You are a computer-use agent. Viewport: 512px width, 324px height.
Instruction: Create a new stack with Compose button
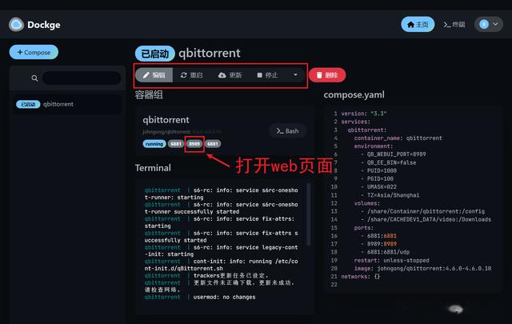[34, 52]
